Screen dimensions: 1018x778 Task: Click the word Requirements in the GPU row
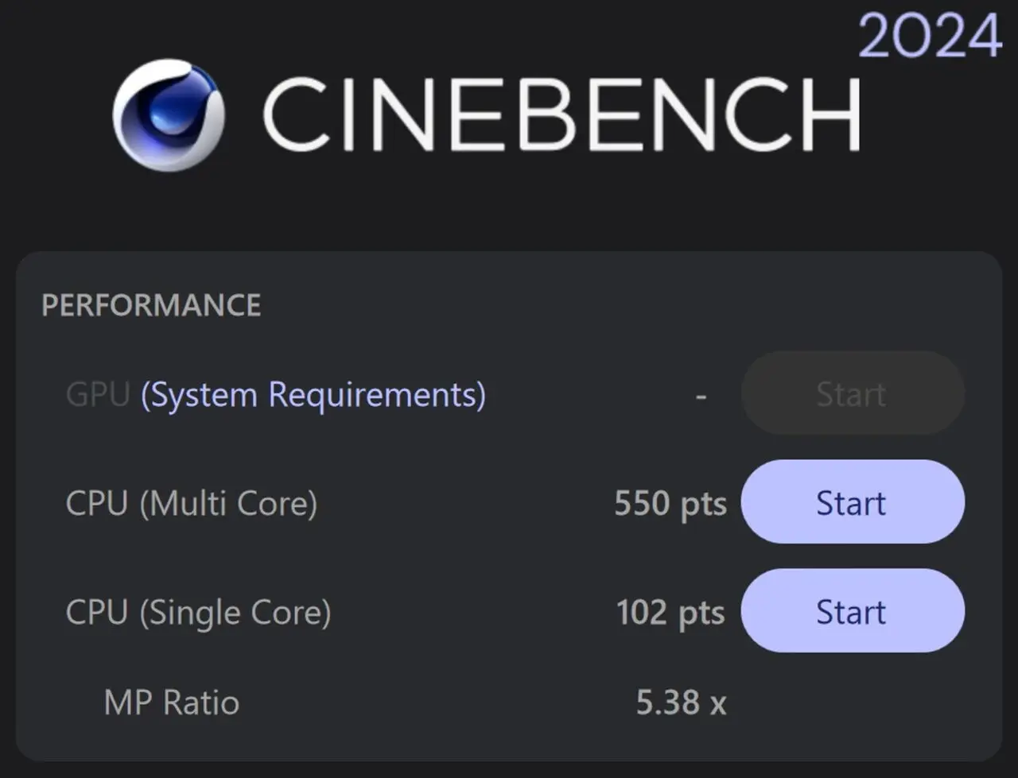point(377,395)
